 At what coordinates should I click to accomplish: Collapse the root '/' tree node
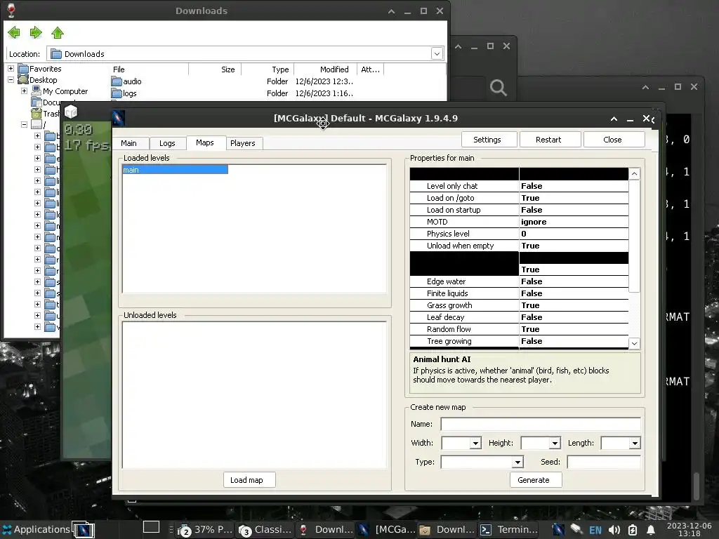24,125
